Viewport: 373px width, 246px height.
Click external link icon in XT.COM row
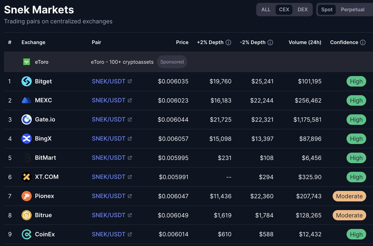coord(130,177)
